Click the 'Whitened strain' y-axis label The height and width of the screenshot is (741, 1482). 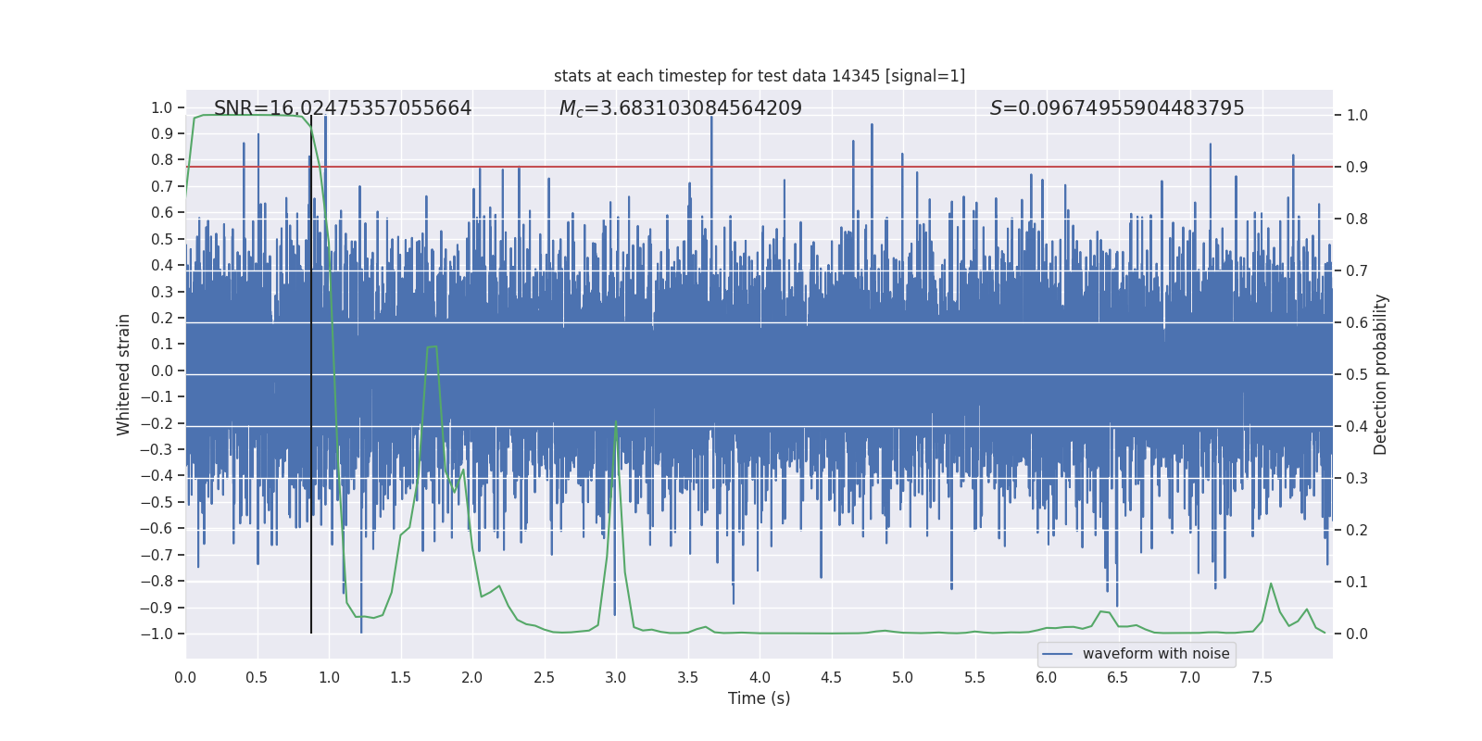point(124,374)
